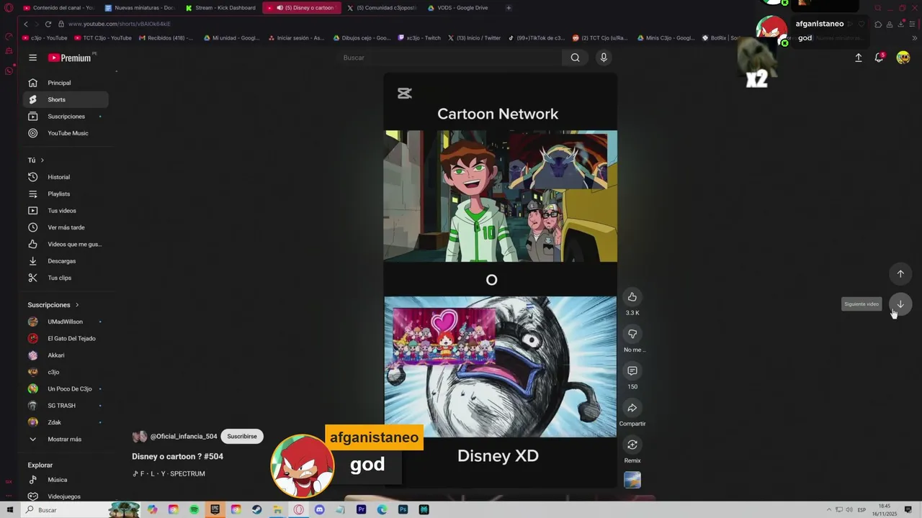Open the Create upload icon

tap(858, 58)
